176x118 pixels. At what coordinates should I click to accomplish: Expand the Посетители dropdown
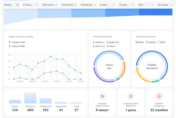point(69,5)
